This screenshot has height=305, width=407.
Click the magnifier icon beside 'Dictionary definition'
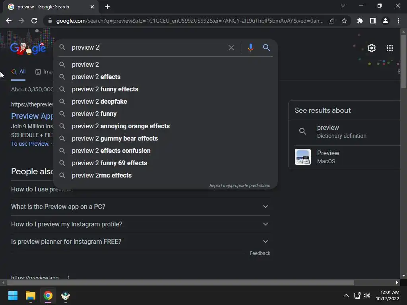pyautogui.click(x=302, y=131)
